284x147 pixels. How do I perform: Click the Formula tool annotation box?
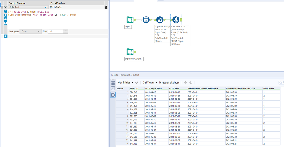pos(180,35)
